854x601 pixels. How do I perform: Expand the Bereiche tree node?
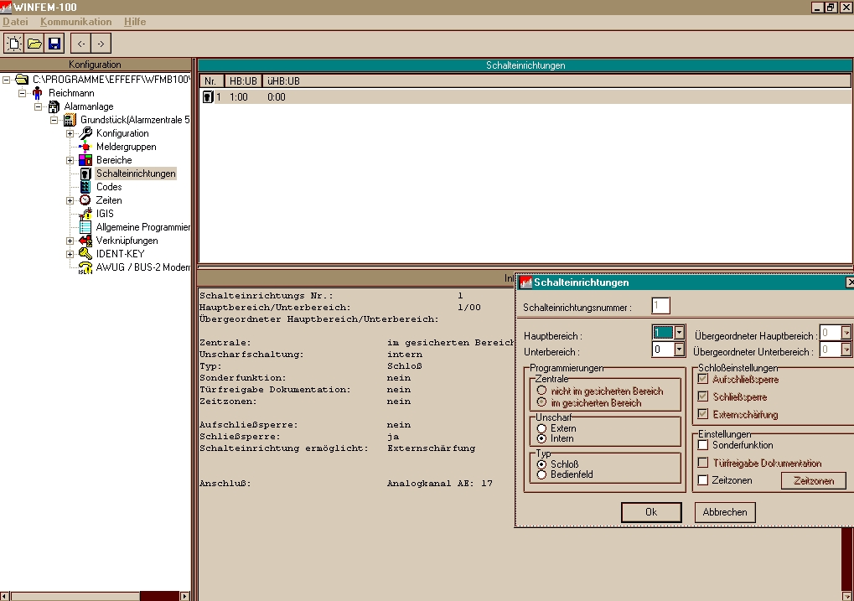[70, 160]
